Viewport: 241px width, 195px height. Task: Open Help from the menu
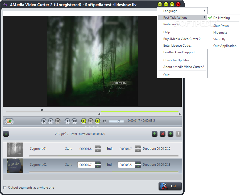tap(182, 32)
